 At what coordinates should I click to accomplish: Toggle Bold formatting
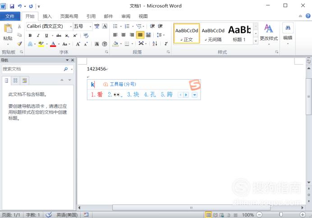click(30, 36)
